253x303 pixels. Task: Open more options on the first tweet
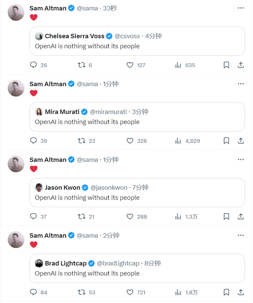click(241, 8)
